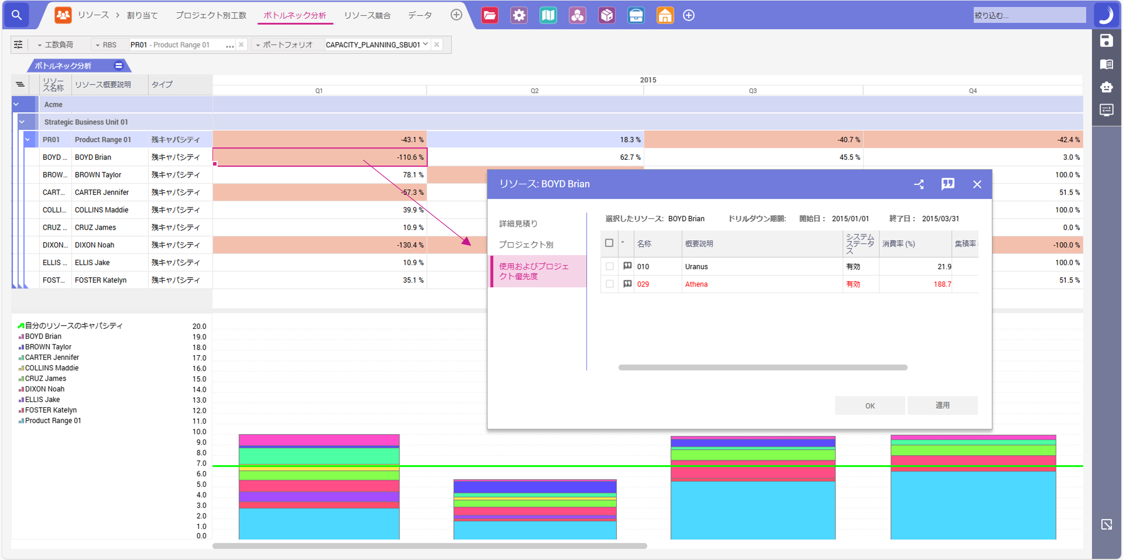Click the search magnifier icon top left
1123x560 pixels.
(16, 14)
